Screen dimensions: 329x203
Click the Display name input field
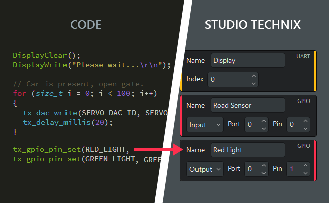pos(248,60)
